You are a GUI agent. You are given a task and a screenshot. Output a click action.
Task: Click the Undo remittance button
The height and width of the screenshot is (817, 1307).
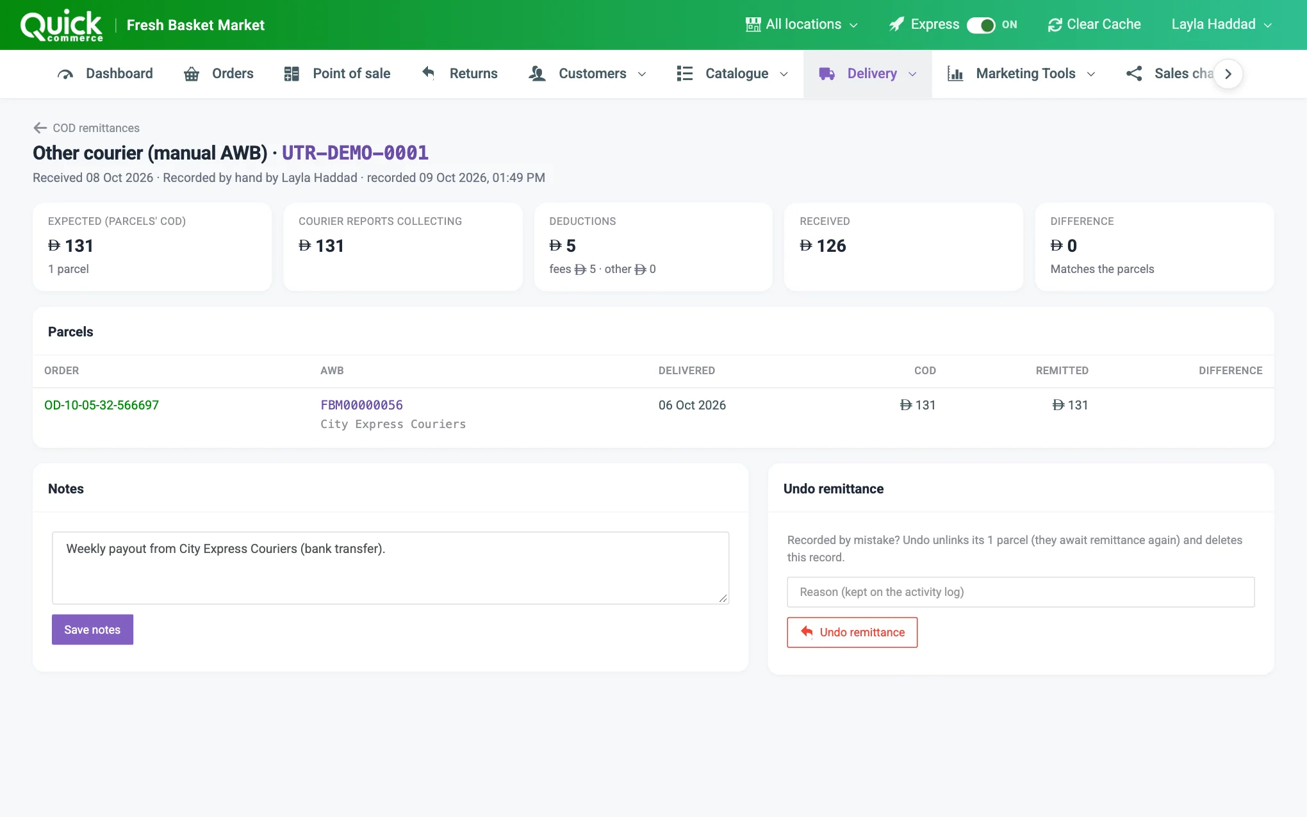point(852,632)
